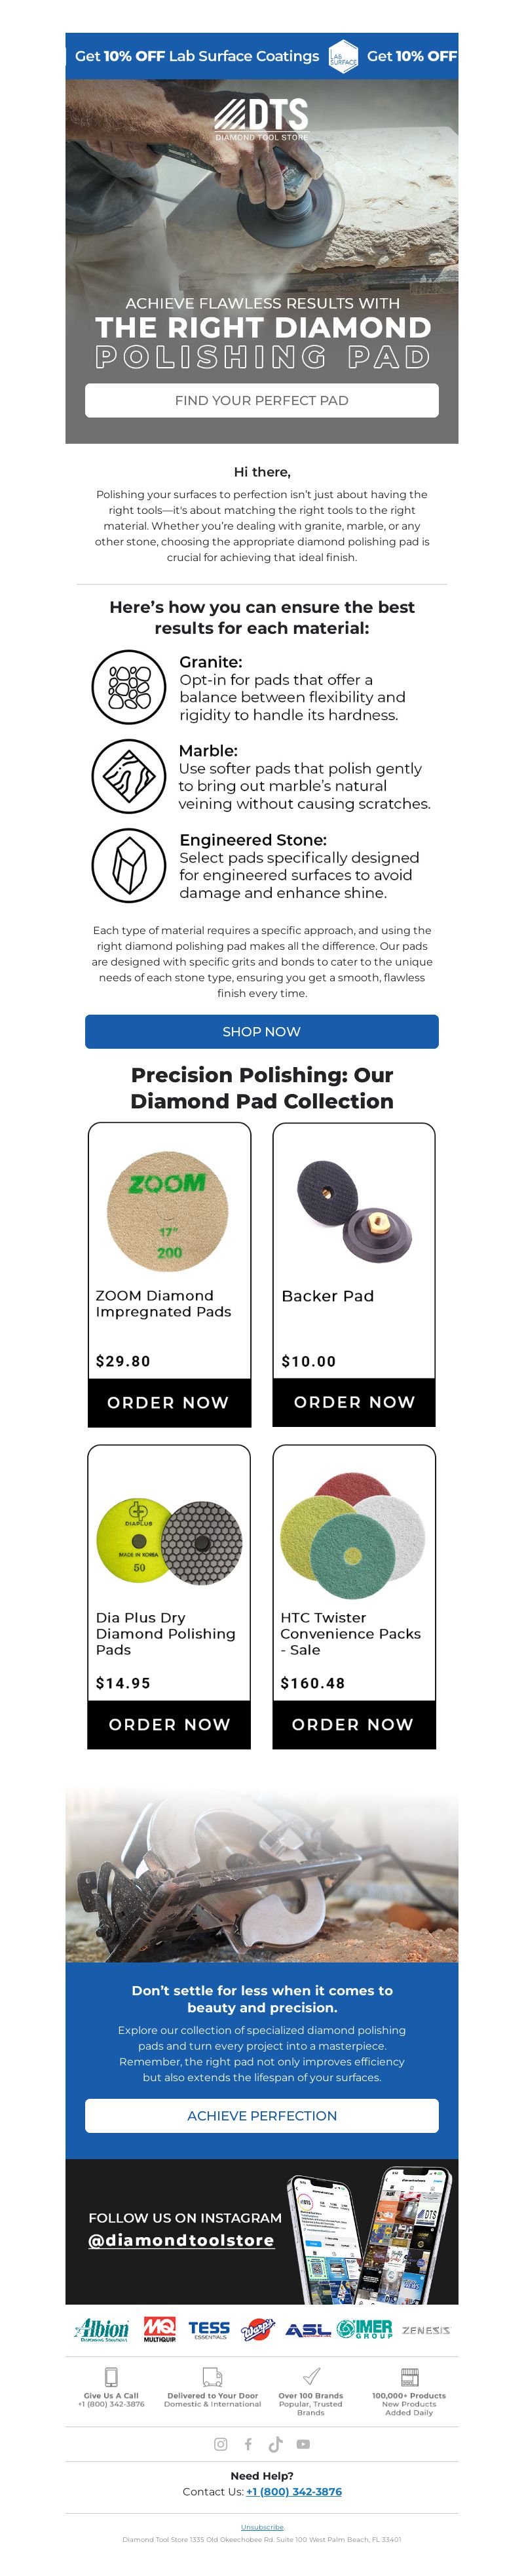The width and height of the screenshot is (524, 2576).
Task: Open the YouTube icon in footer
Action: click(303, 2444)
